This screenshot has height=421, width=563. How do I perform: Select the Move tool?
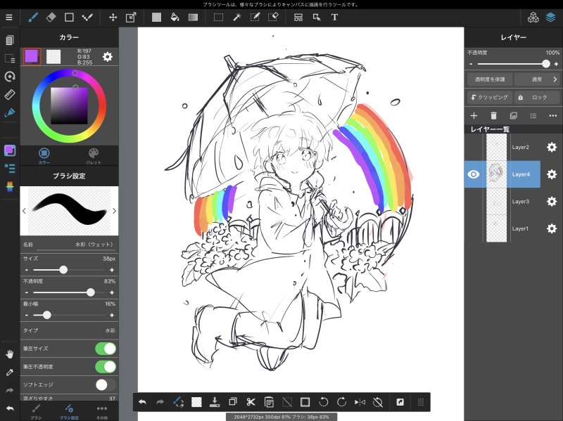click(113, 17)
